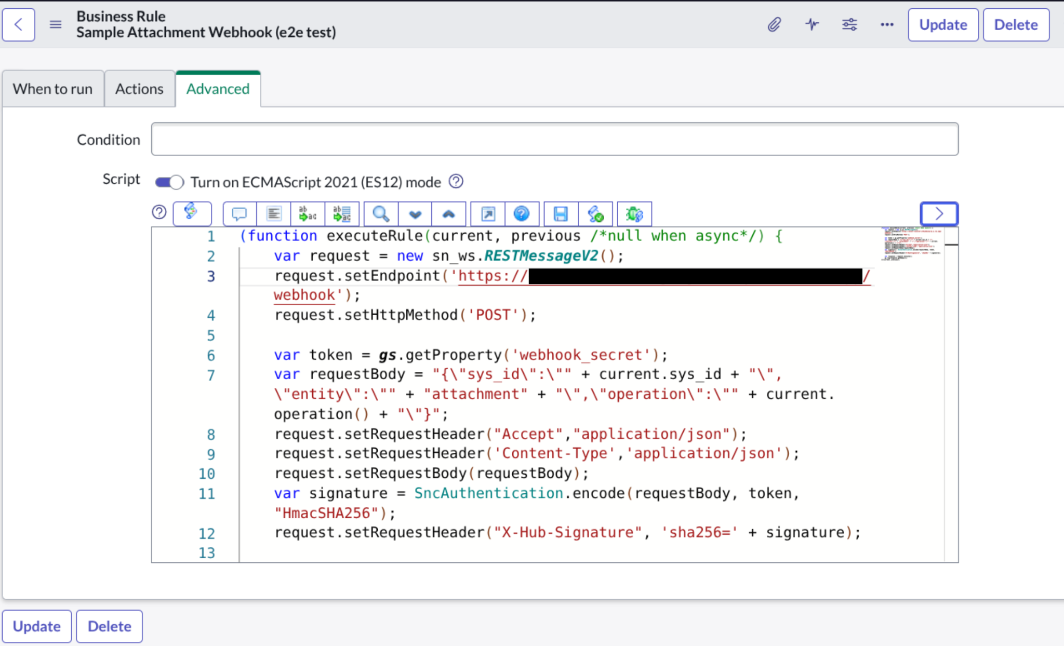
Task: Toggle off ECMAScript 2021 (ES12) mode
Action: [x=168, y=182]
